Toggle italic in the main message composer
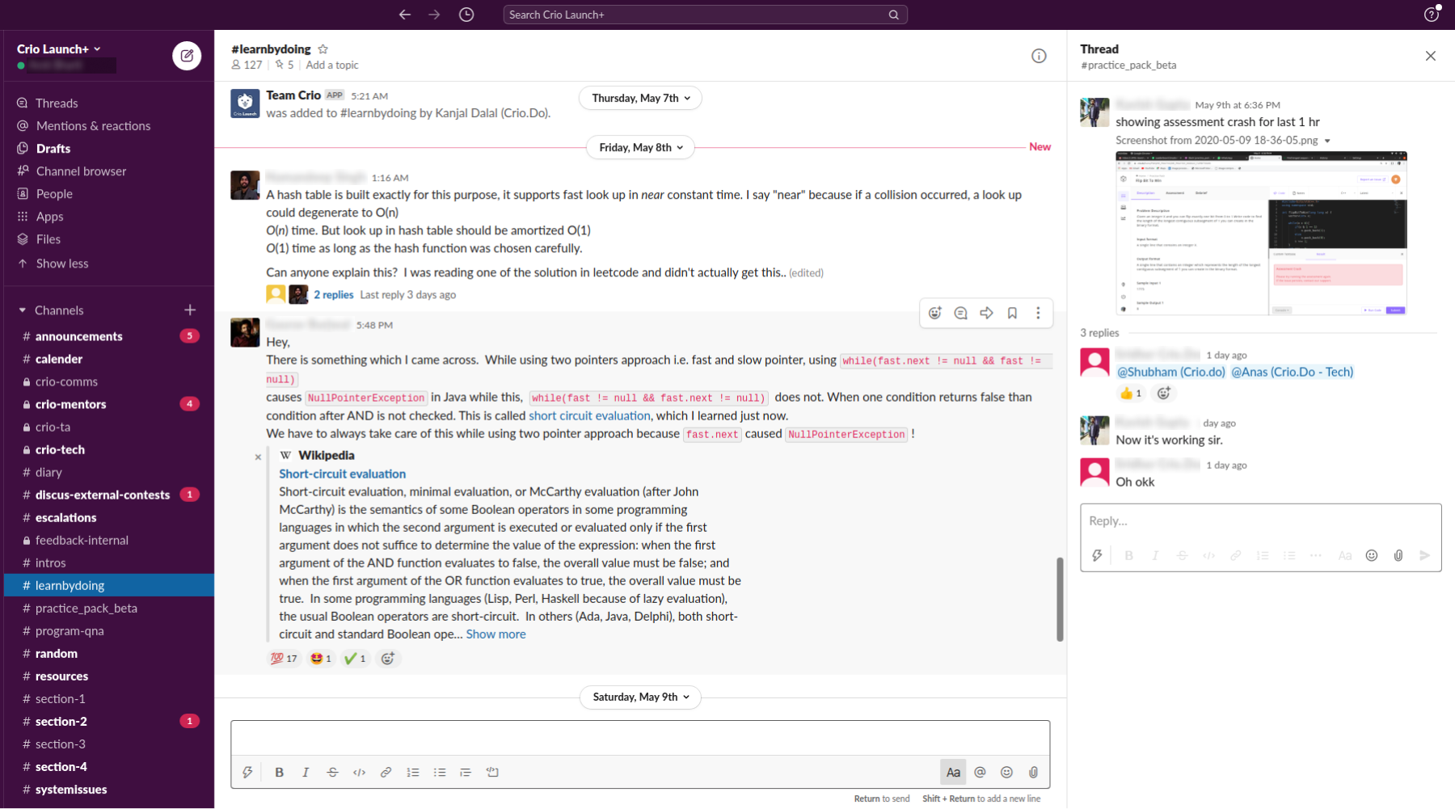The width and height of the screenshot is (1455, 809). tap(306, 773)
